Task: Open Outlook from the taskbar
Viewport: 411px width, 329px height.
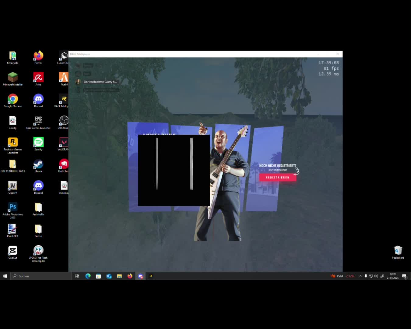Action: point(109,276)
